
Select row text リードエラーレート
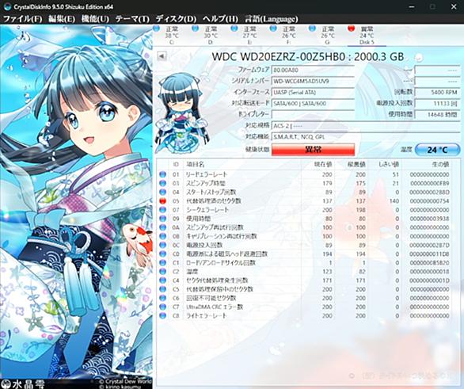[x=207, y=174]
